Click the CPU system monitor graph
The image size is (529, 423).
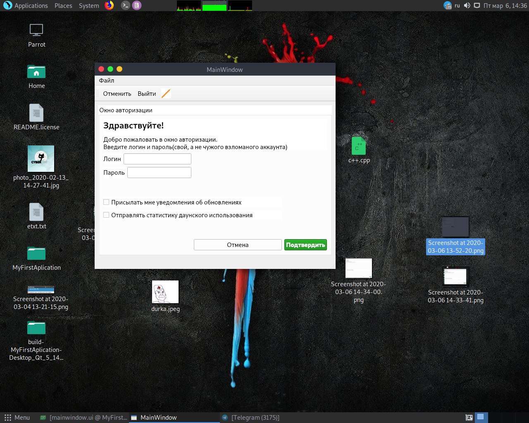(189, 5)
